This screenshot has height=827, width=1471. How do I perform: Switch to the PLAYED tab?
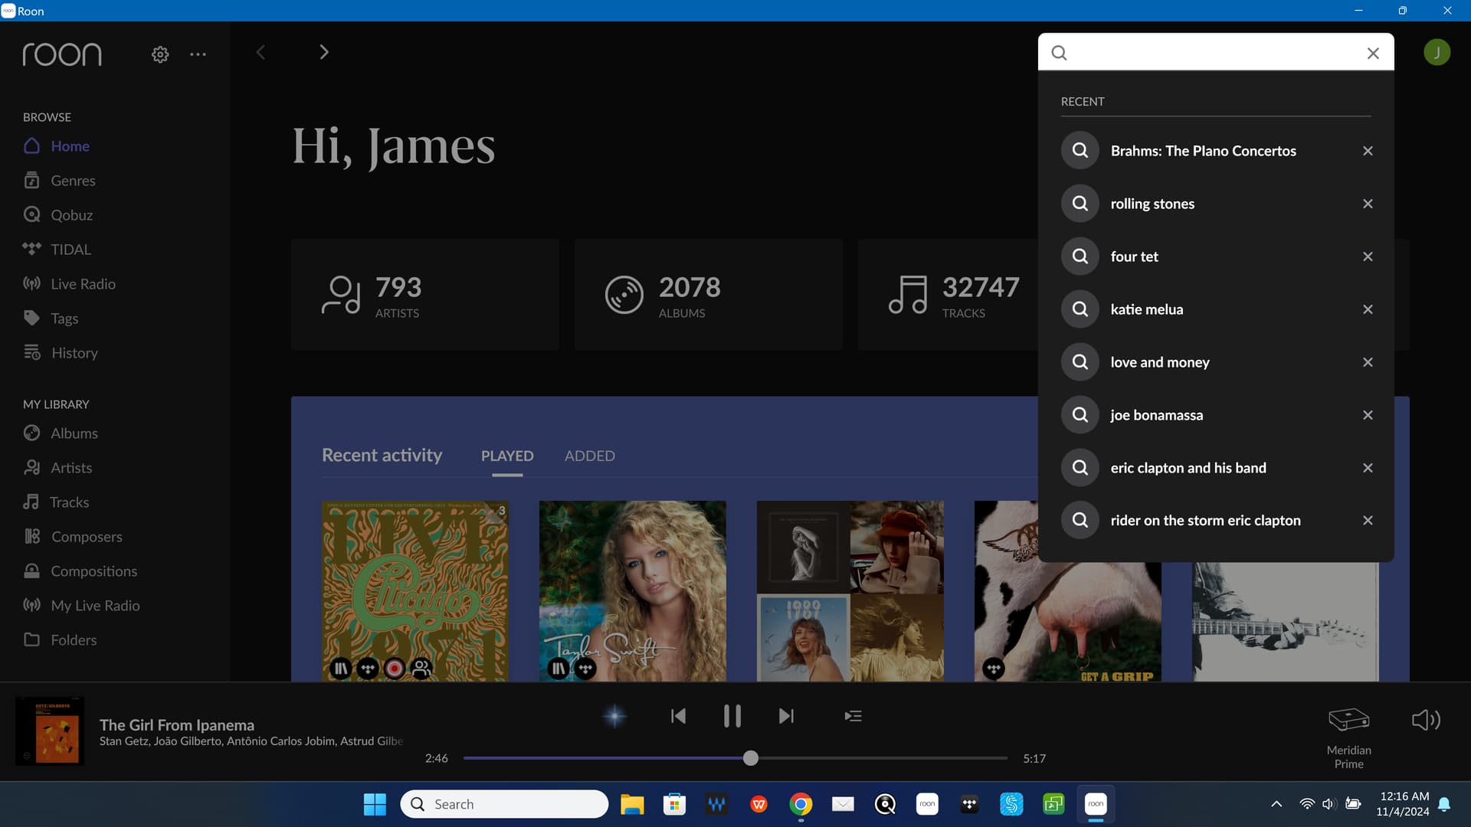(x=507, y=456)
